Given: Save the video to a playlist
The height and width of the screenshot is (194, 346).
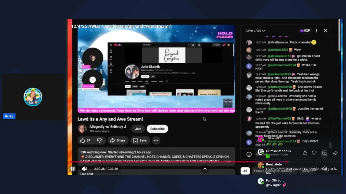Looking at the screenshot, I should 140,140.
